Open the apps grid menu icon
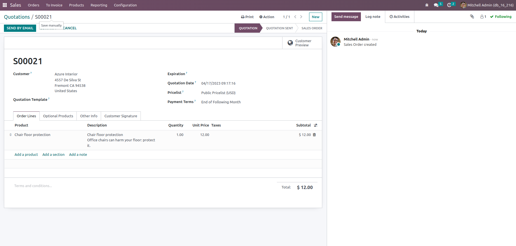The image size is (516, 246). click(5, 5)
